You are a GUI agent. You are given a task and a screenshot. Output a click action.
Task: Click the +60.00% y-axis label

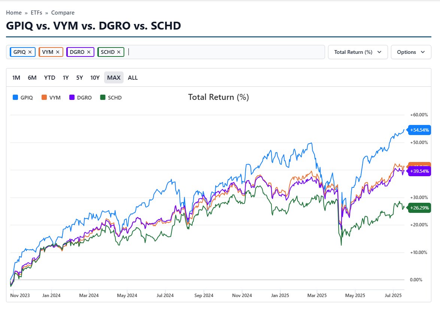419,115
